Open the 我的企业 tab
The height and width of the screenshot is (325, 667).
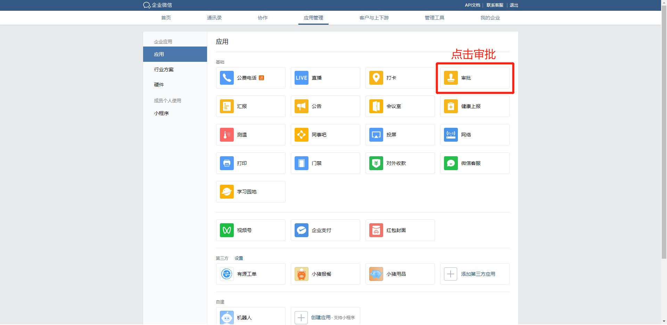pos(490,18)
